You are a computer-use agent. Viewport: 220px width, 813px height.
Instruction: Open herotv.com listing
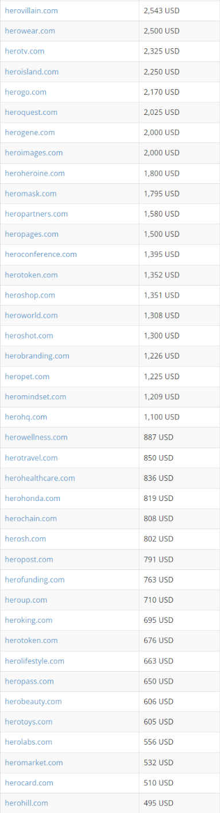pos(24,51)
